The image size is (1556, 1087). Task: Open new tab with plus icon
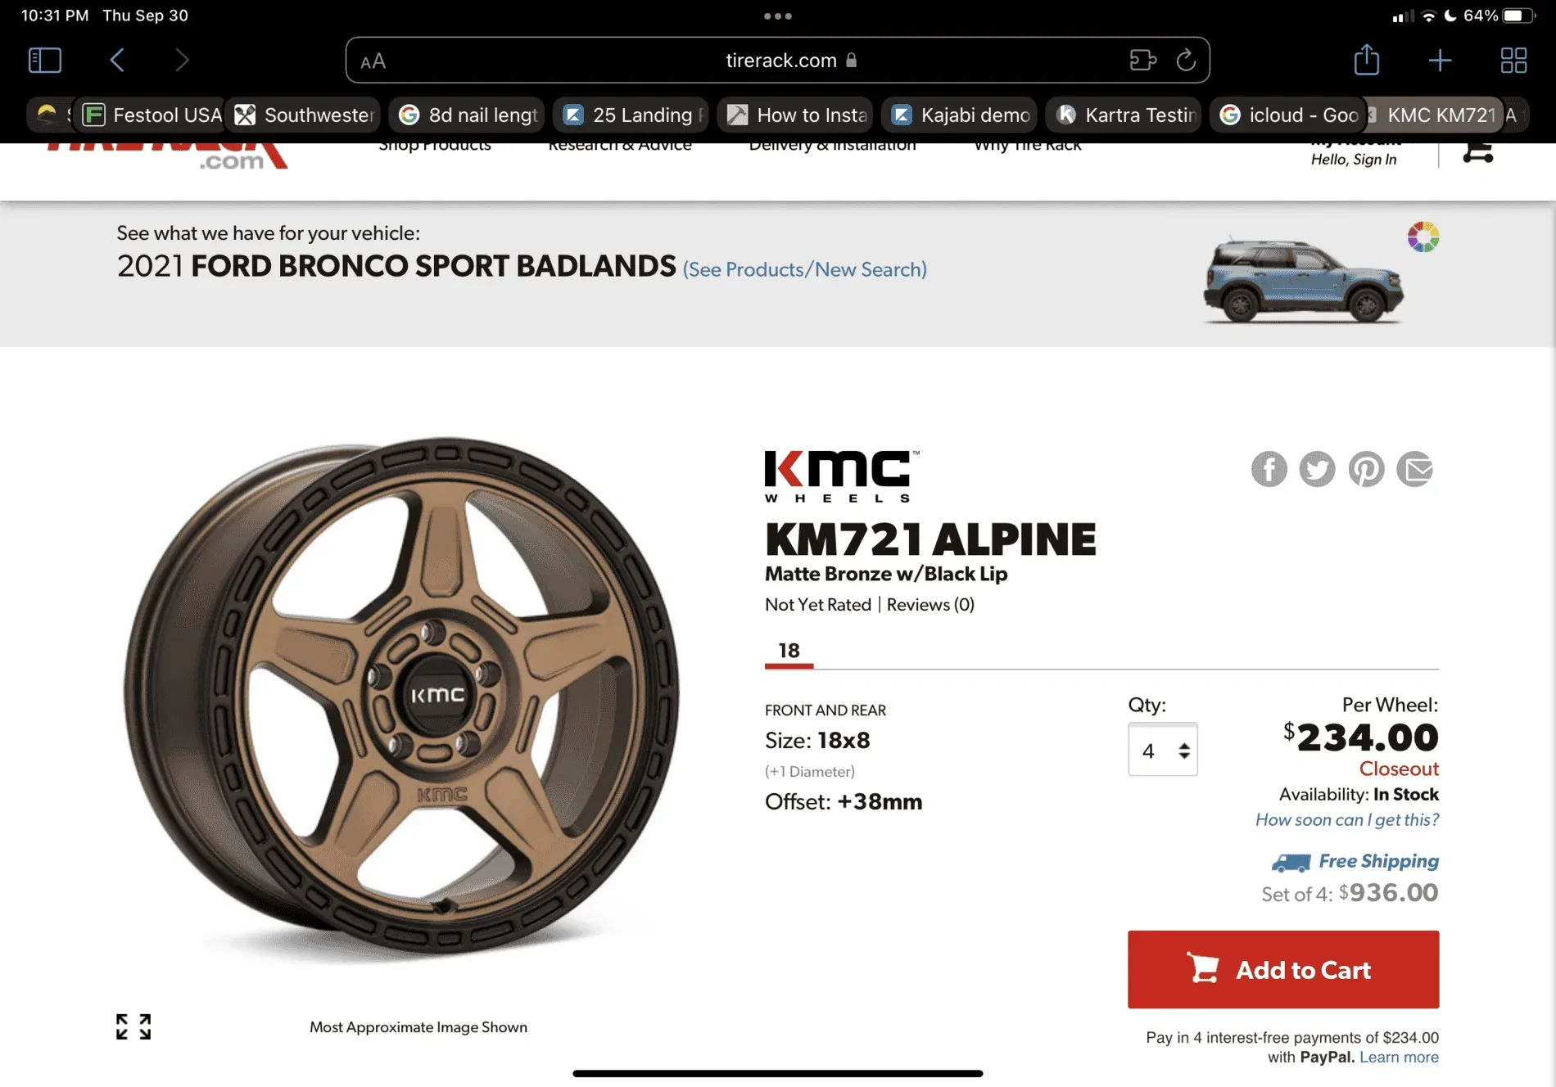point(1439,60)
